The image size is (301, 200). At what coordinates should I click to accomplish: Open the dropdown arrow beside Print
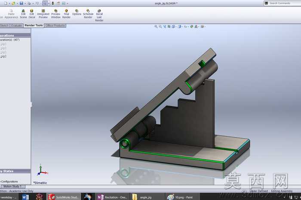(33, 3)
